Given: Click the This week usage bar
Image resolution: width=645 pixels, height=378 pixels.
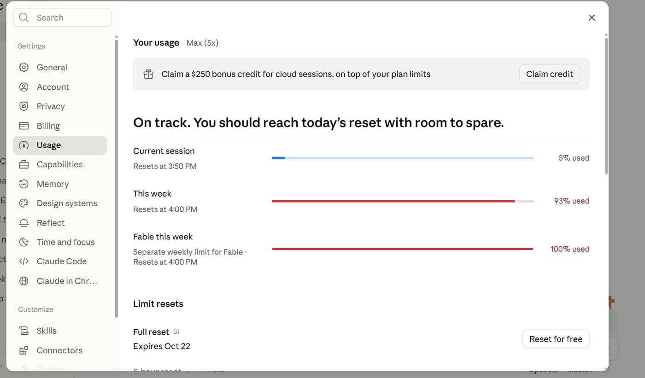Looking at the screenshot, I should 402,201.
